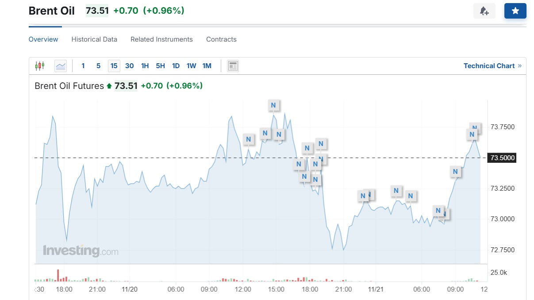
Task: Create a price alert with the bell icon
Action: coord(484,11)
